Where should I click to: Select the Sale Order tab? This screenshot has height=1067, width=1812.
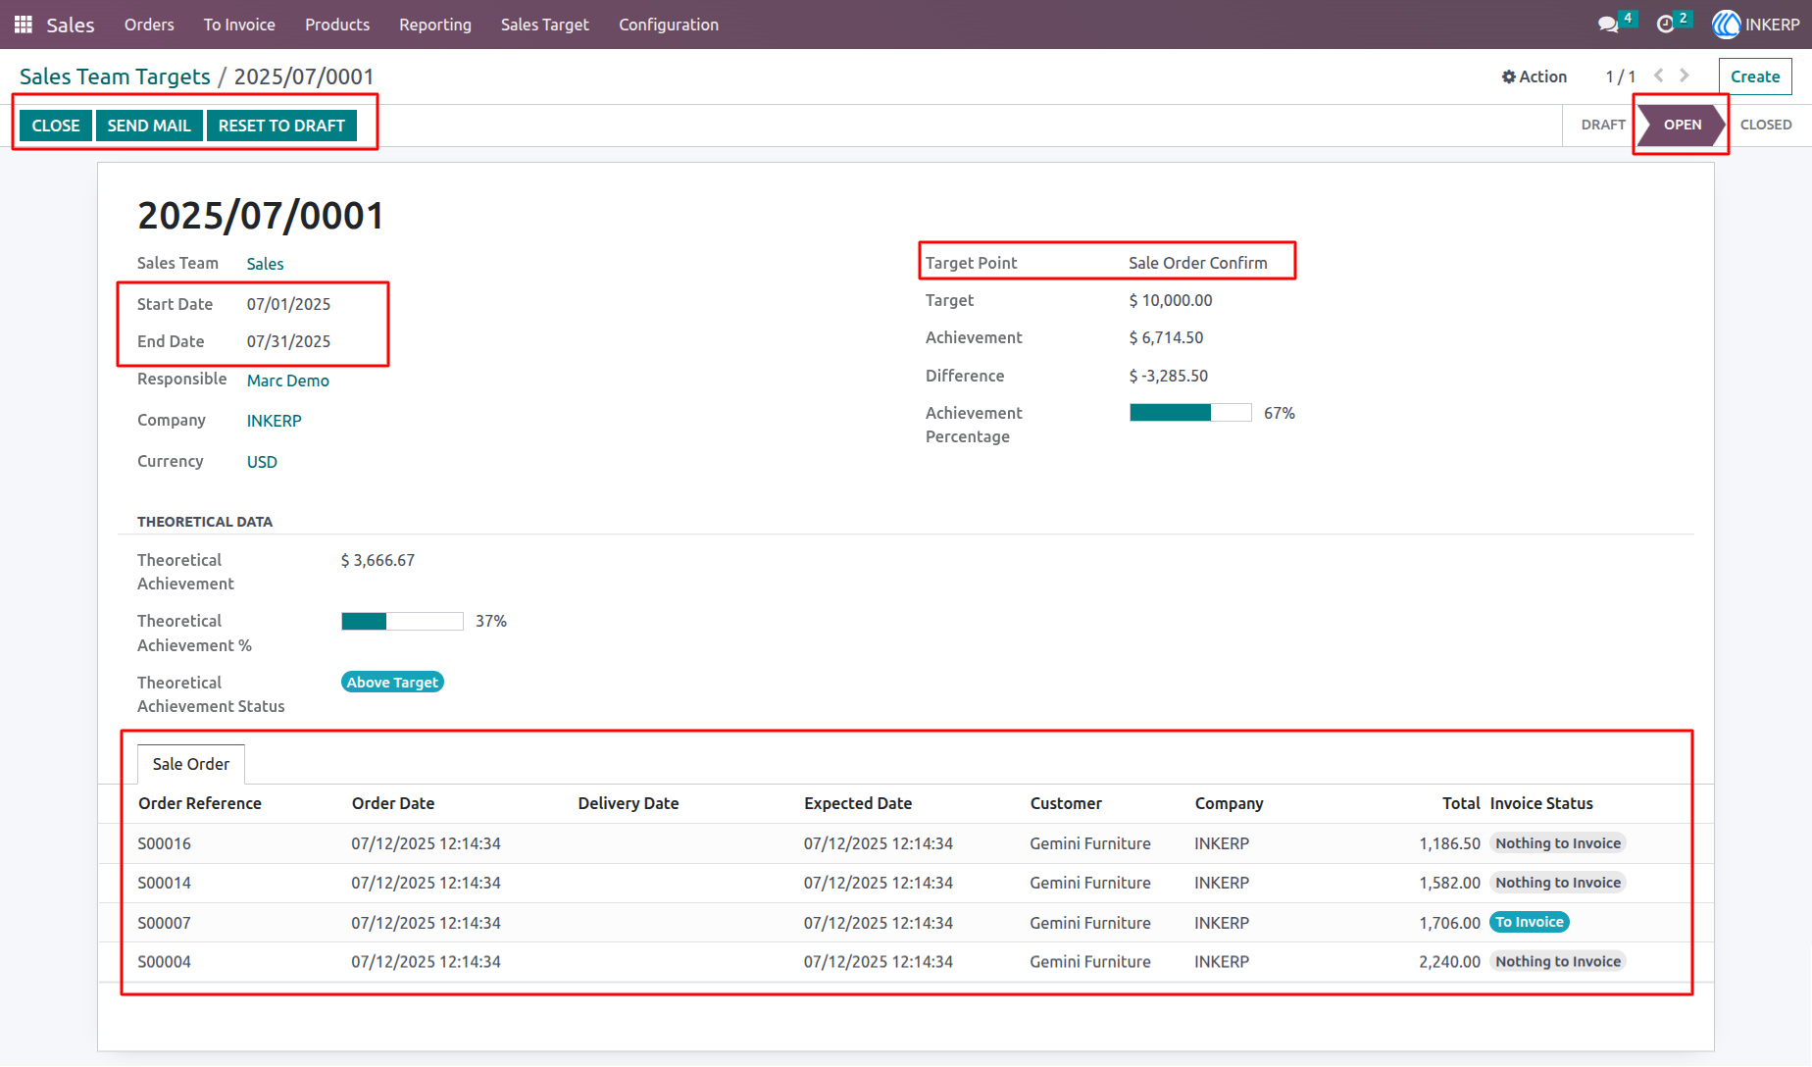(191, 764)
